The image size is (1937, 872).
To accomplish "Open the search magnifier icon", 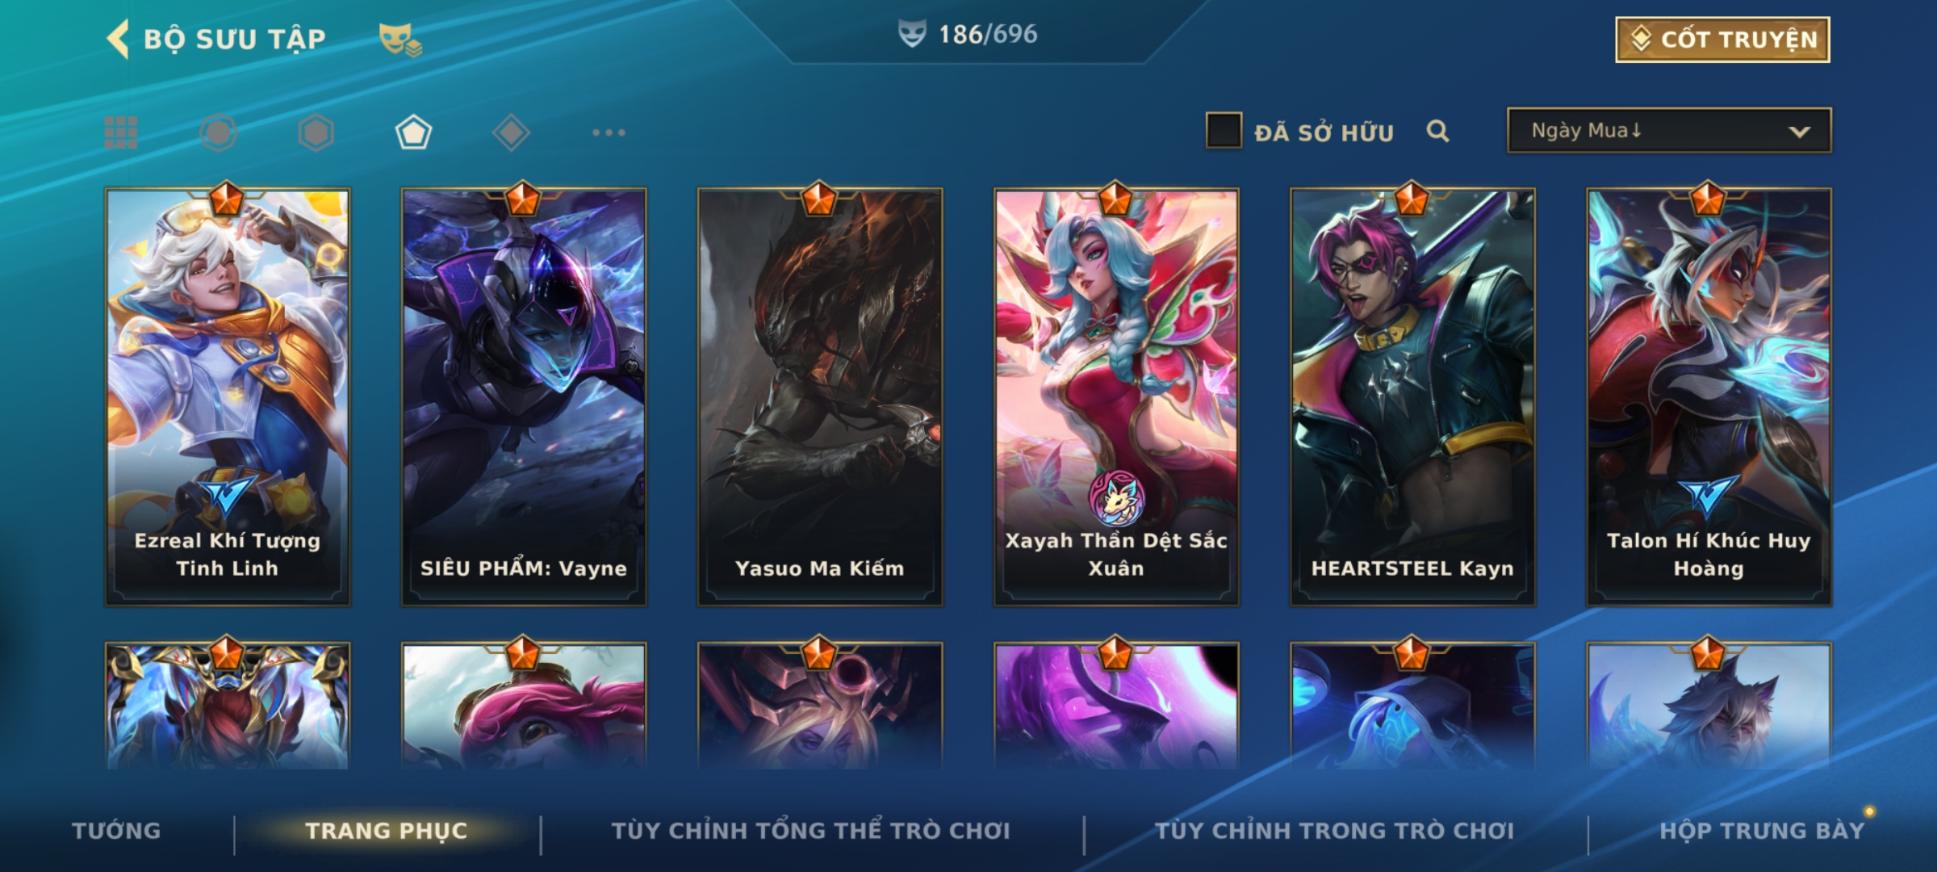I will coord(1437,131).
